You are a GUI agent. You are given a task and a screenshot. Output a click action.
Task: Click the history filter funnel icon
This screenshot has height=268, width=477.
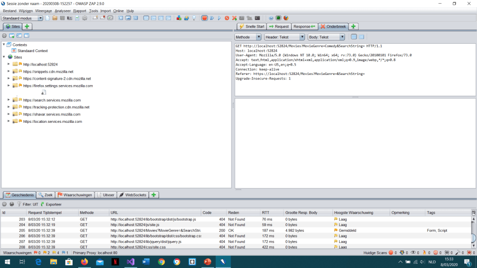tap(19, 204)
